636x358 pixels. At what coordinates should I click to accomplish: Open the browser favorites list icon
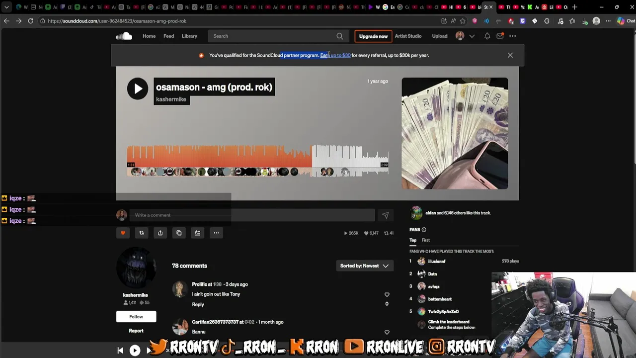(x=572, y=21)
